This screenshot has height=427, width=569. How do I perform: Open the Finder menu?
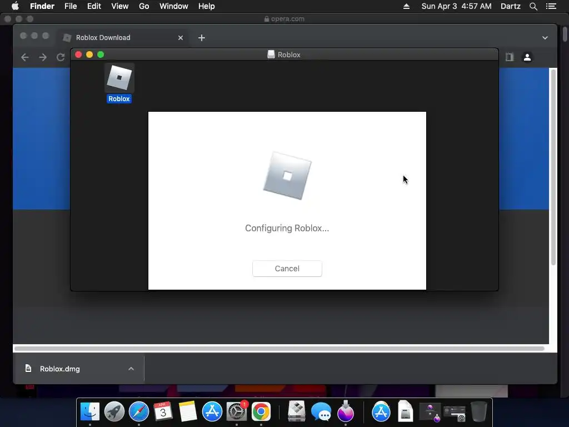(x=42, y=6)
